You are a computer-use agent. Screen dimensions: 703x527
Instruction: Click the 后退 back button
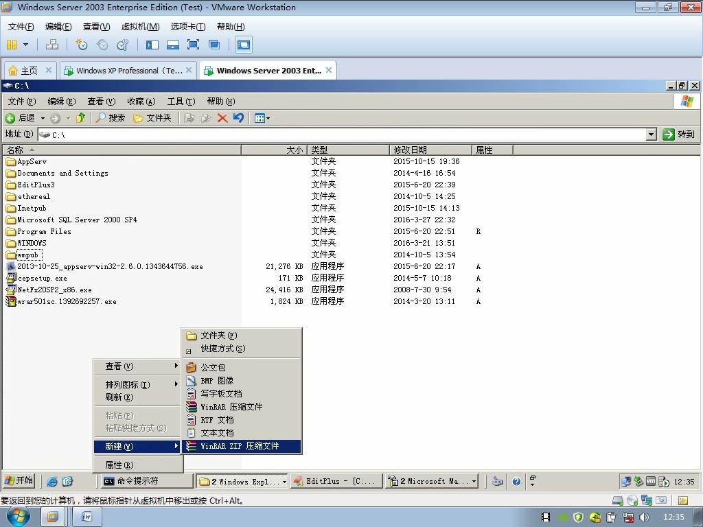21,118
